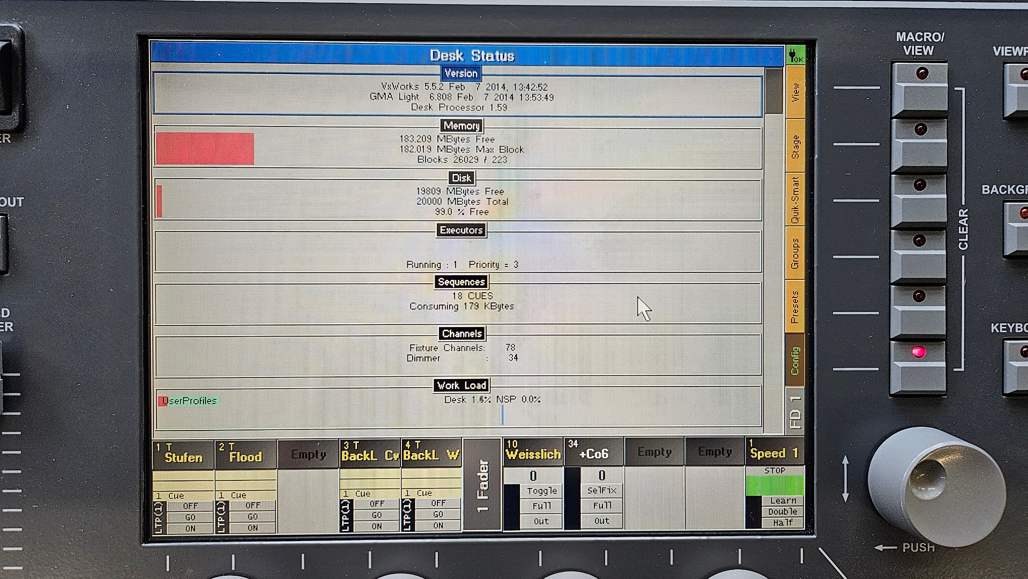The height and width of the screenshot is (579, 1028).
Task: Toggle the Weisslich executor with Toggle button
Action: coord(541,491)
